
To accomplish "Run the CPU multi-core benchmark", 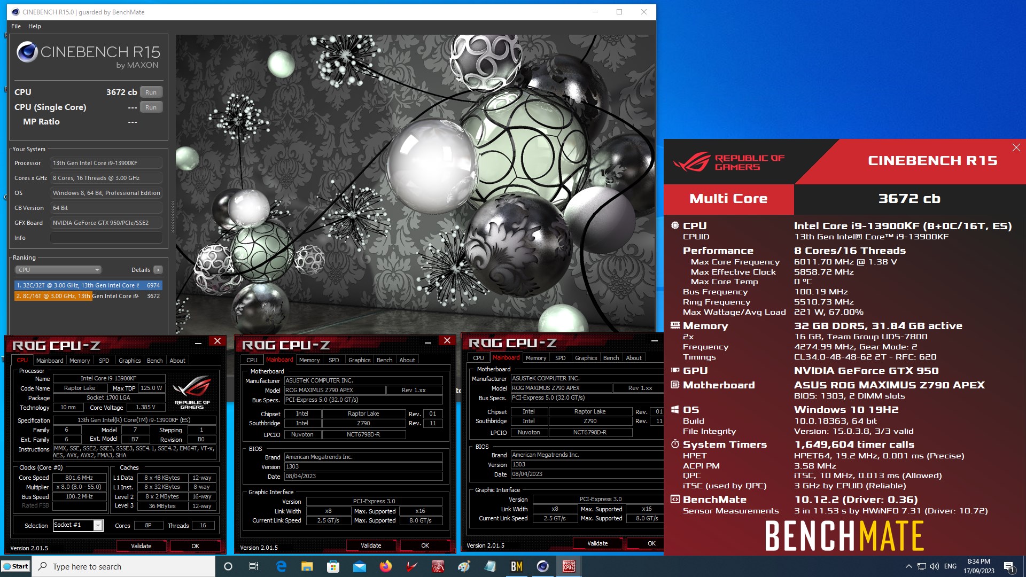I will pyautogui.click(x=151, y=92).
